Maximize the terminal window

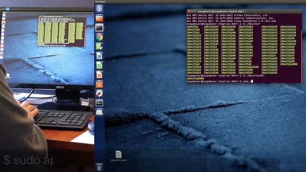[195, 11]
